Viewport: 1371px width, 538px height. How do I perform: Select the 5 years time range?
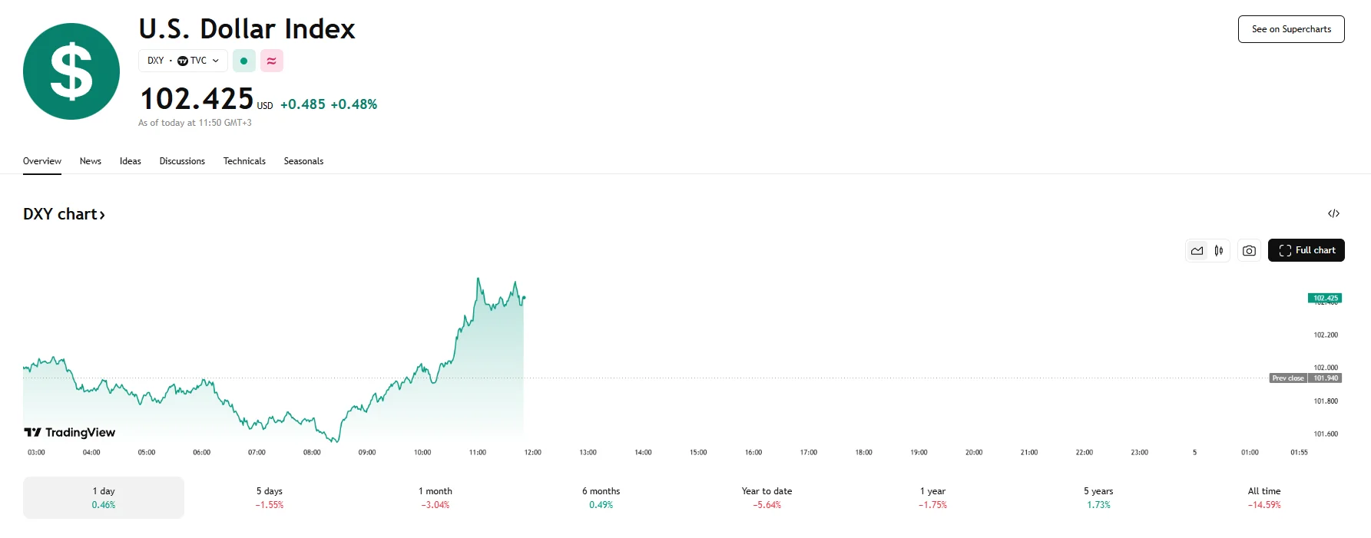pos(1098,497)
